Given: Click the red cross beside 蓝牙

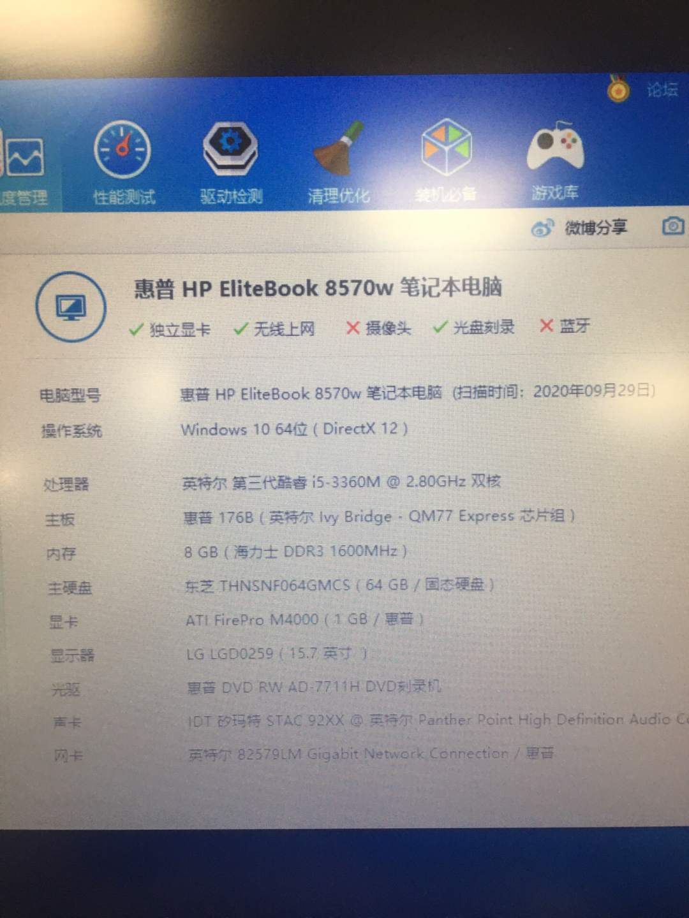Looking at the screenshot, I should pos(546,326).
